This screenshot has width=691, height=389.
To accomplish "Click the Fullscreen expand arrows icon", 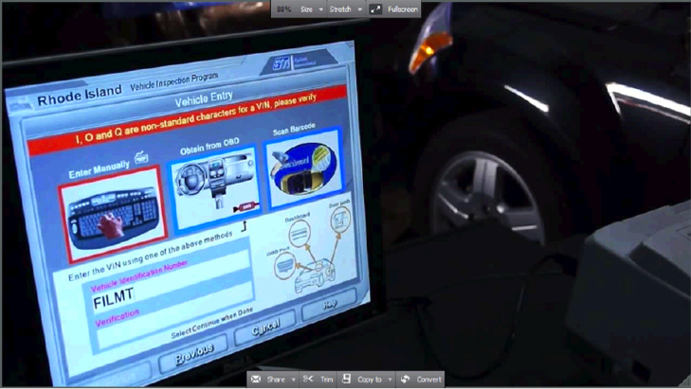I will click(376, 9).
